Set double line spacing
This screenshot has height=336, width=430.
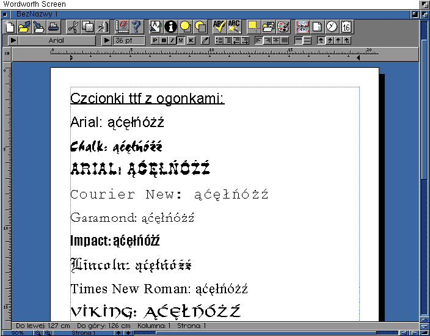(x=307, y=40)
